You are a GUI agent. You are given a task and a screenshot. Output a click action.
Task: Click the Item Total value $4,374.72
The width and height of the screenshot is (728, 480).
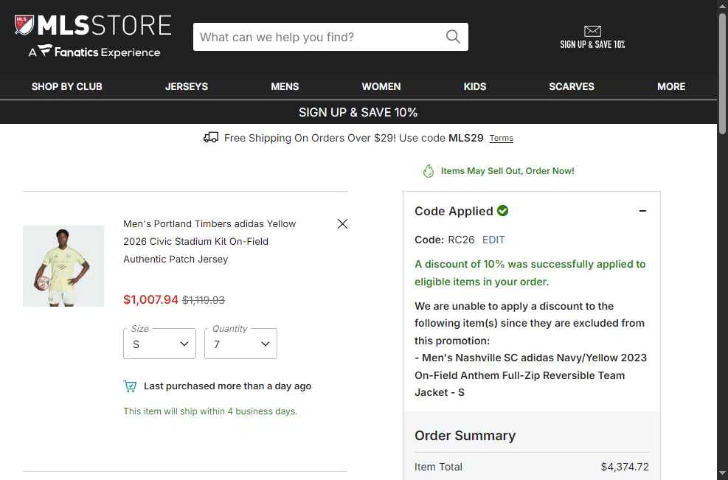[625, 467]
